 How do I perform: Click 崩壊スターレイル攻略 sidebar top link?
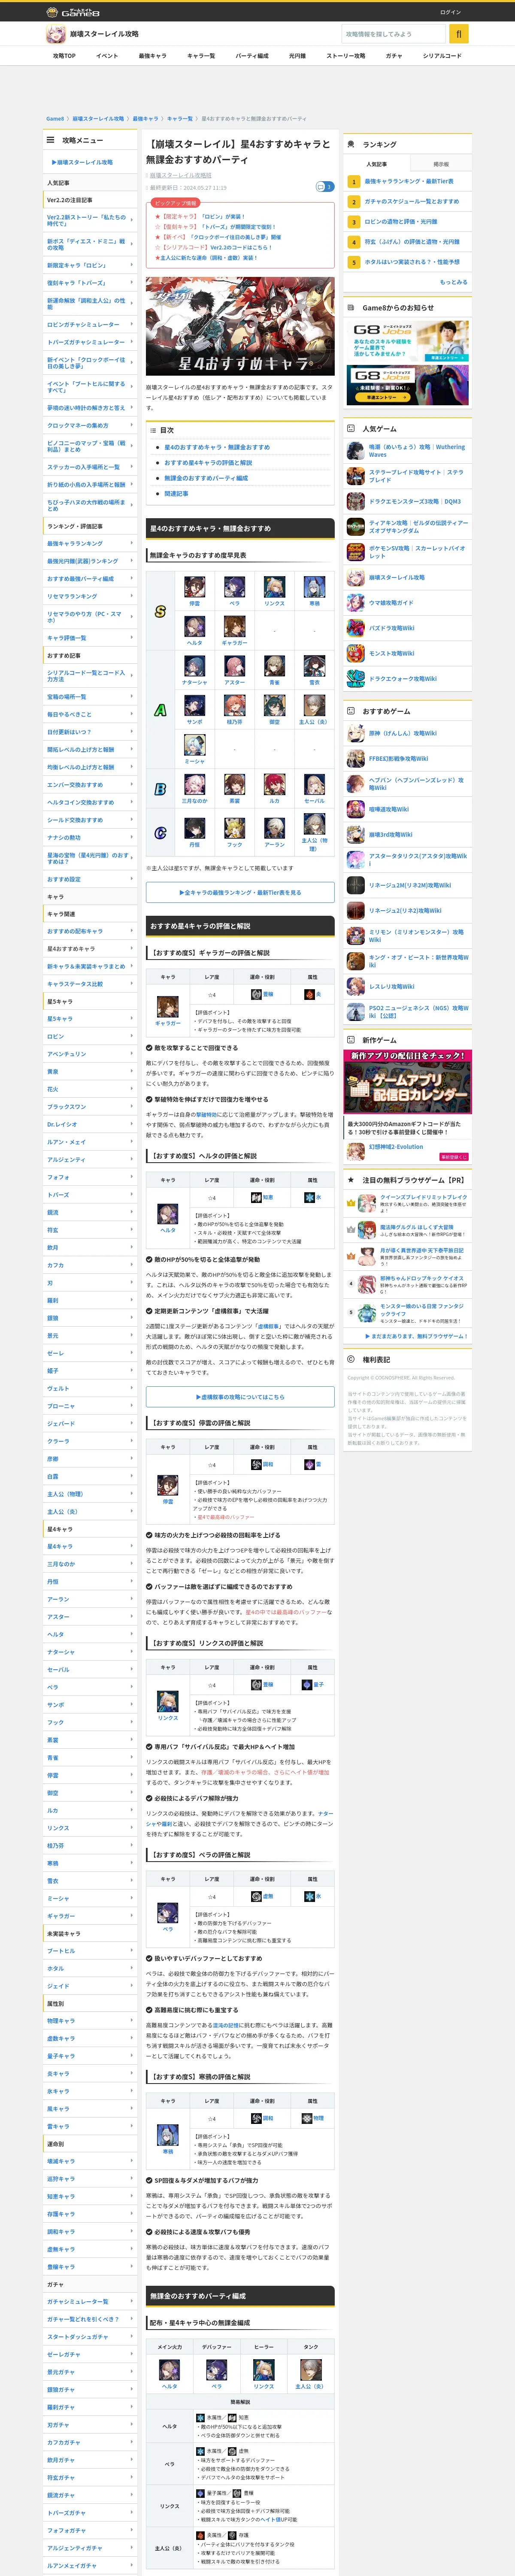pyautogui.click(x=82, y=162)
